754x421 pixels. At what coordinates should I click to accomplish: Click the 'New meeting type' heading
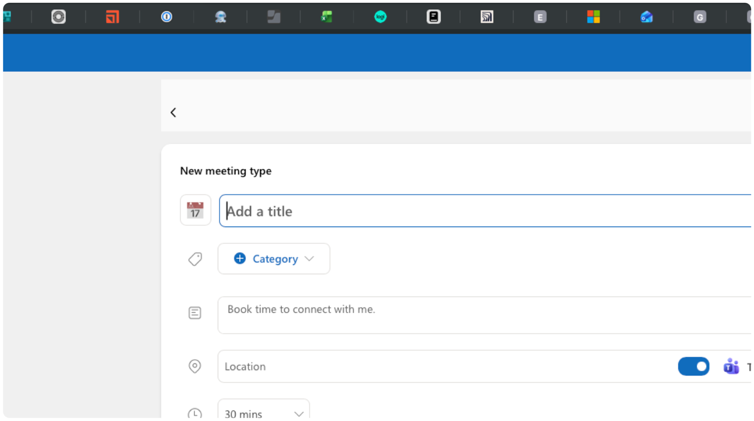[226, 171]
